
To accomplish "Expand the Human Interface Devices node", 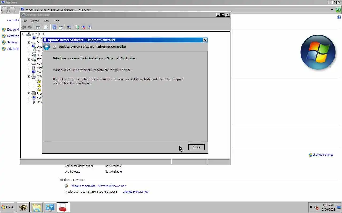I will click(29, 55).
